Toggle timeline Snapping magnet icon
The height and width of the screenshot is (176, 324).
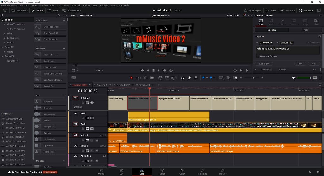[x=183, y=78]
